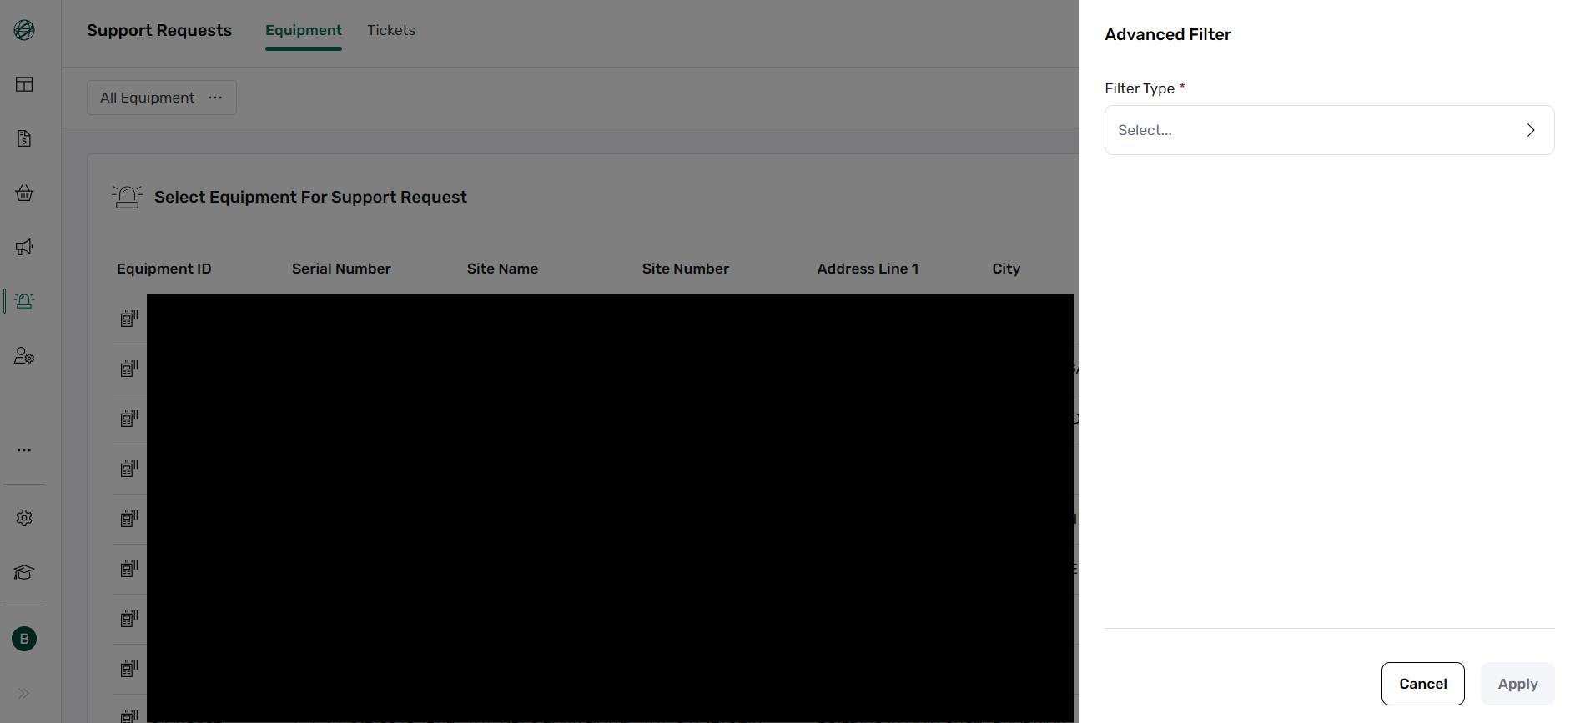This screenshot has height=723, width=1570.
Task: Sort by the City column header
Action: click(1006, 269)
